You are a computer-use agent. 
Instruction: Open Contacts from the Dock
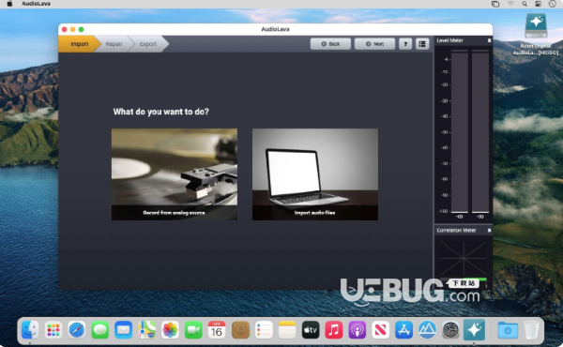tap(240, 330)
